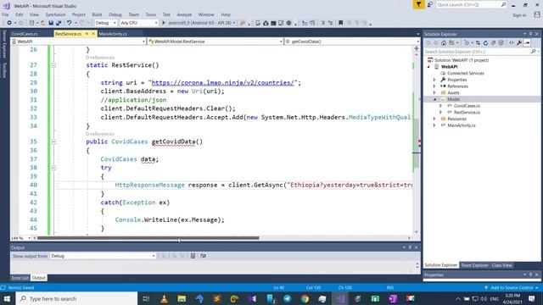Image resolution: width=543 pixels, height=305 pixels.
Task: Open the notifications flag icon in title bar
Action: point(418,4)
